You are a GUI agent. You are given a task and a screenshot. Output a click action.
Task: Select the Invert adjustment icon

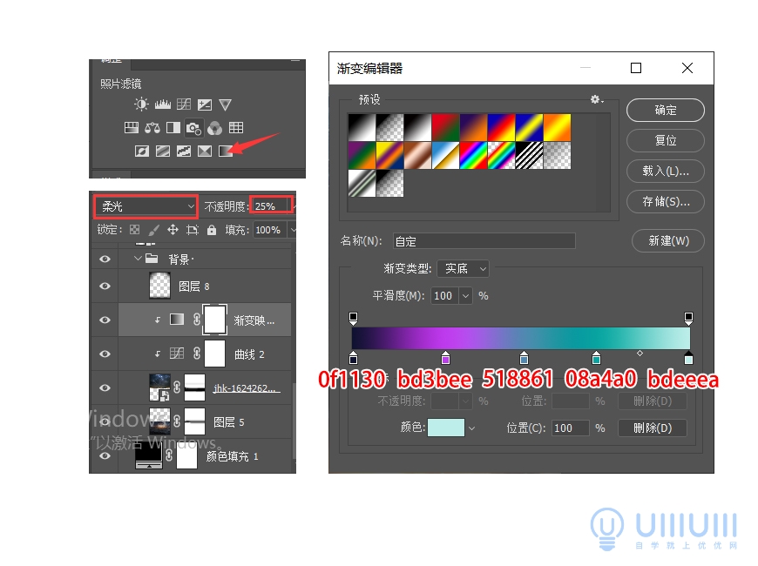pyautogui.click(x=142, y=151)
